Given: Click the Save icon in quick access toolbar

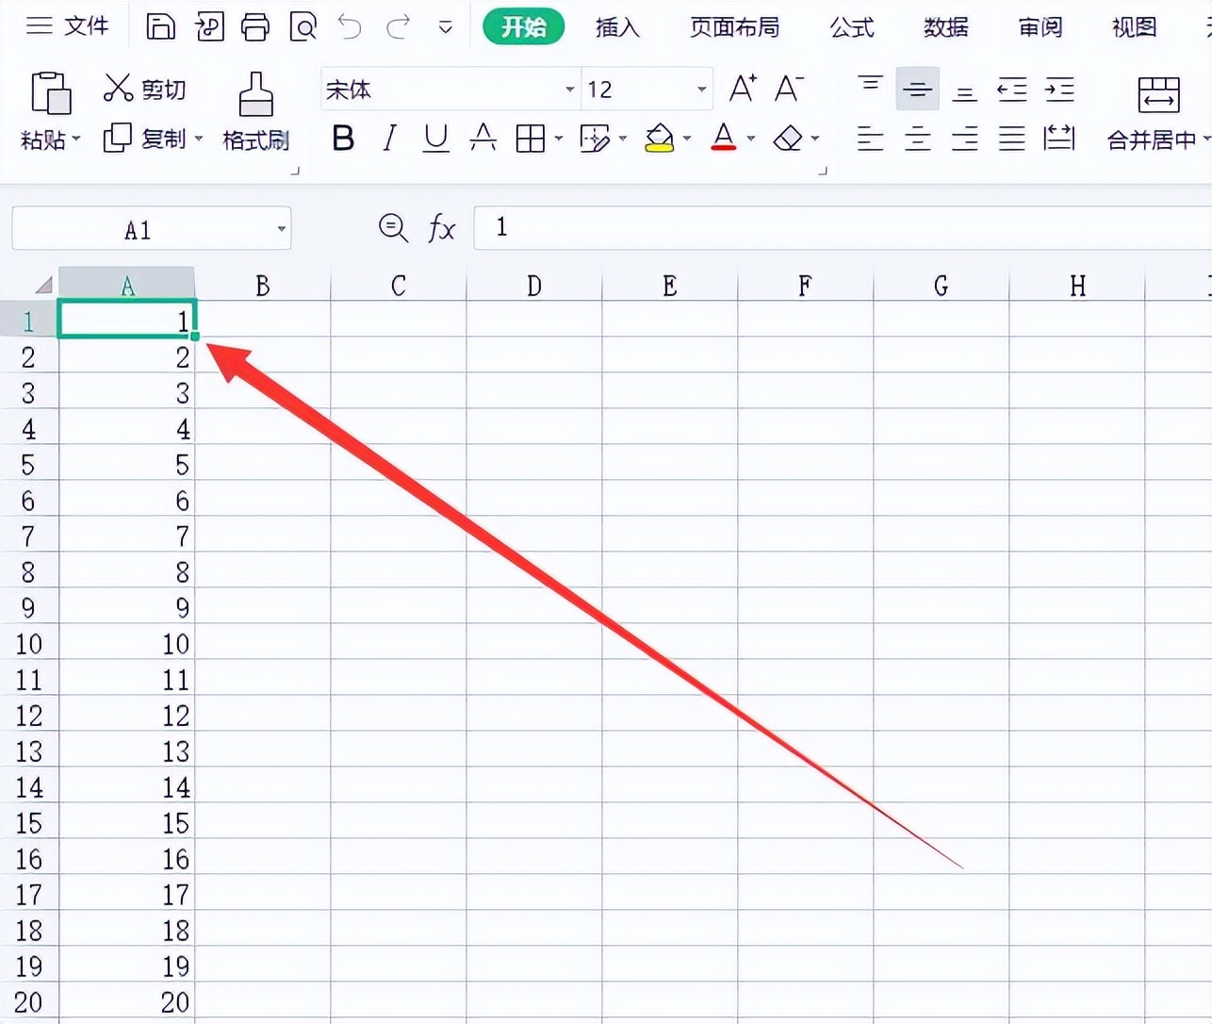Looking at the screenshot, I should 160,26.
